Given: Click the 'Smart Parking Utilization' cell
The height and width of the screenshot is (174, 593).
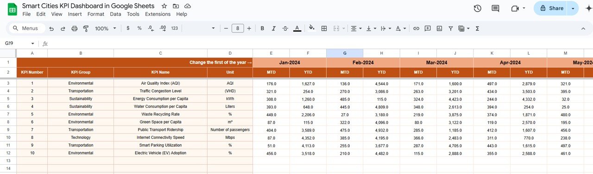Looking at the screenshot, I should point(160,145).
